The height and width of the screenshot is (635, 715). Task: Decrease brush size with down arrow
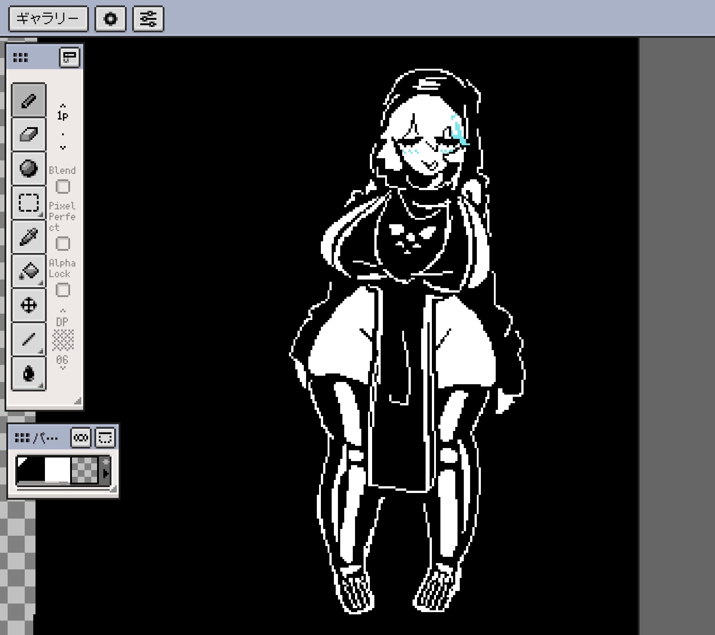coord(62,147)
